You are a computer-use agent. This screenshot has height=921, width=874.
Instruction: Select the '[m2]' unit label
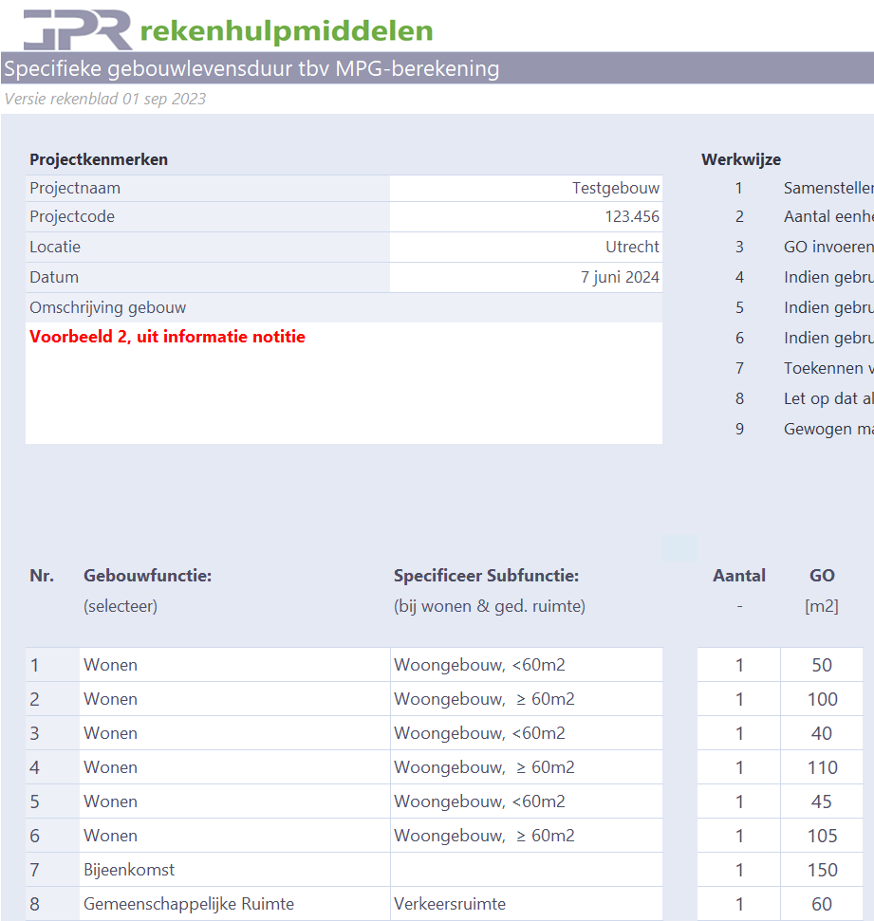pyautogui.click(x=822, y=606)
